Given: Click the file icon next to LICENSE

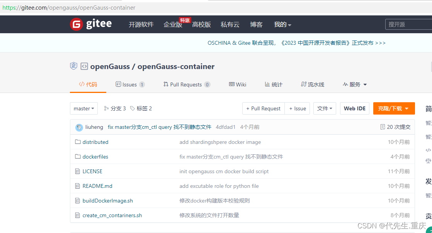Looking at the screenshot, I should tap(77, 171).
